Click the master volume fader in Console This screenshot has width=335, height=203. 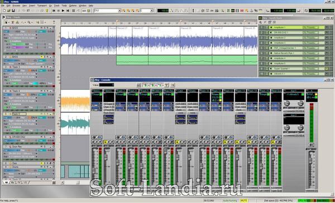tap(310, 161)
